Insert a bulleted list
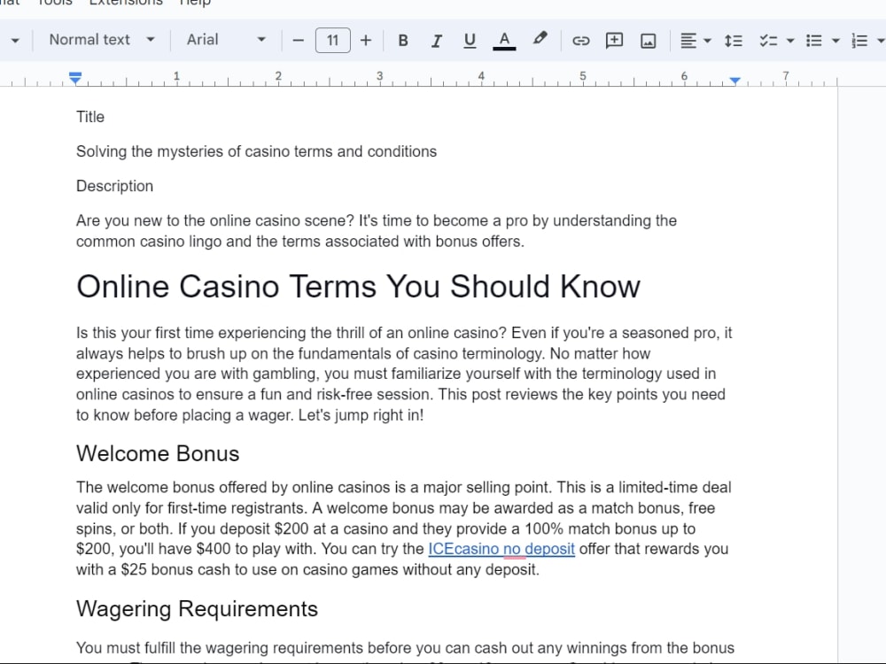 click(x=813, y=41)
